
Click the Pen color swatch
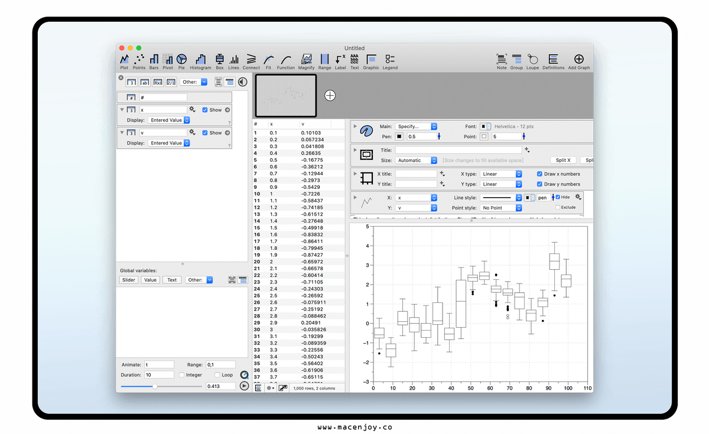399,136
